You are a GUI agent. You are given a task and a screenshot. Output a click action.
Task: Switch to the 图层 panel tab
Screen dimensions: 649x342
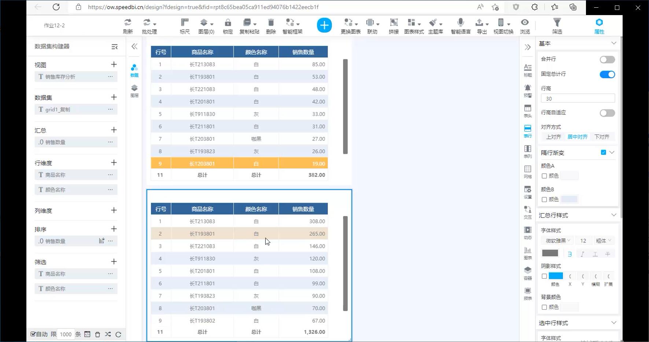click(x=134, y=91)
